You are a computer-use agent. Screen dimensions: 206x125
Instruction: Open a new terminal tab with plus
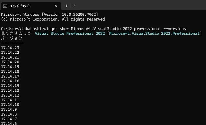pos(66,6)
